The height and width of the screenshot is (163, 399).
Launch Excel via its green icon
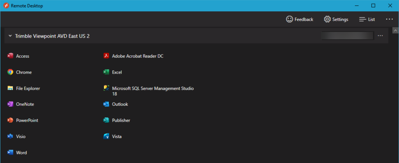click(x=106, y=72)
